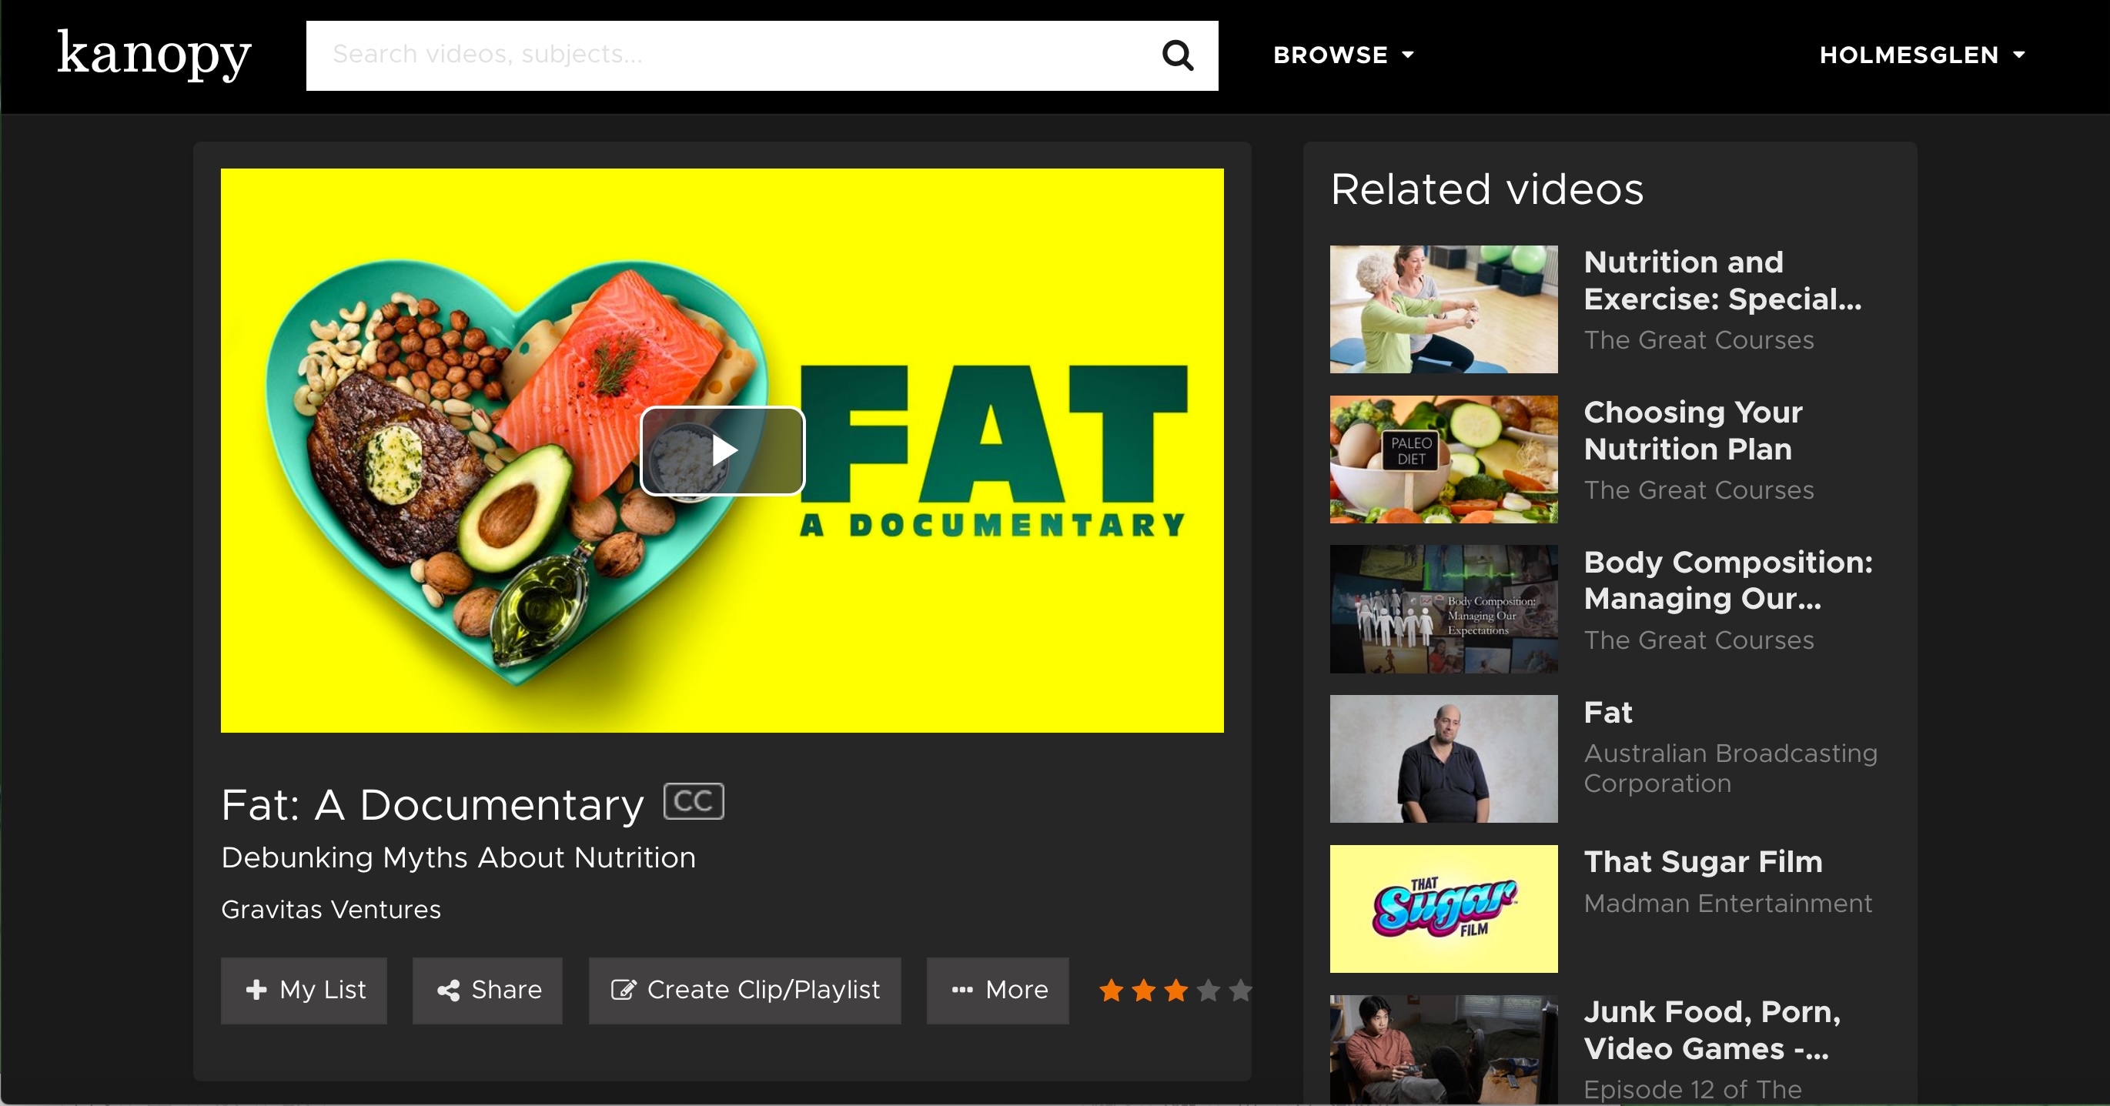The width and height of the screenshot is (2110, 1106).
Task: Open Body Composition video thumbnail
Action: pyautogui.click(x=1443, y=609)
